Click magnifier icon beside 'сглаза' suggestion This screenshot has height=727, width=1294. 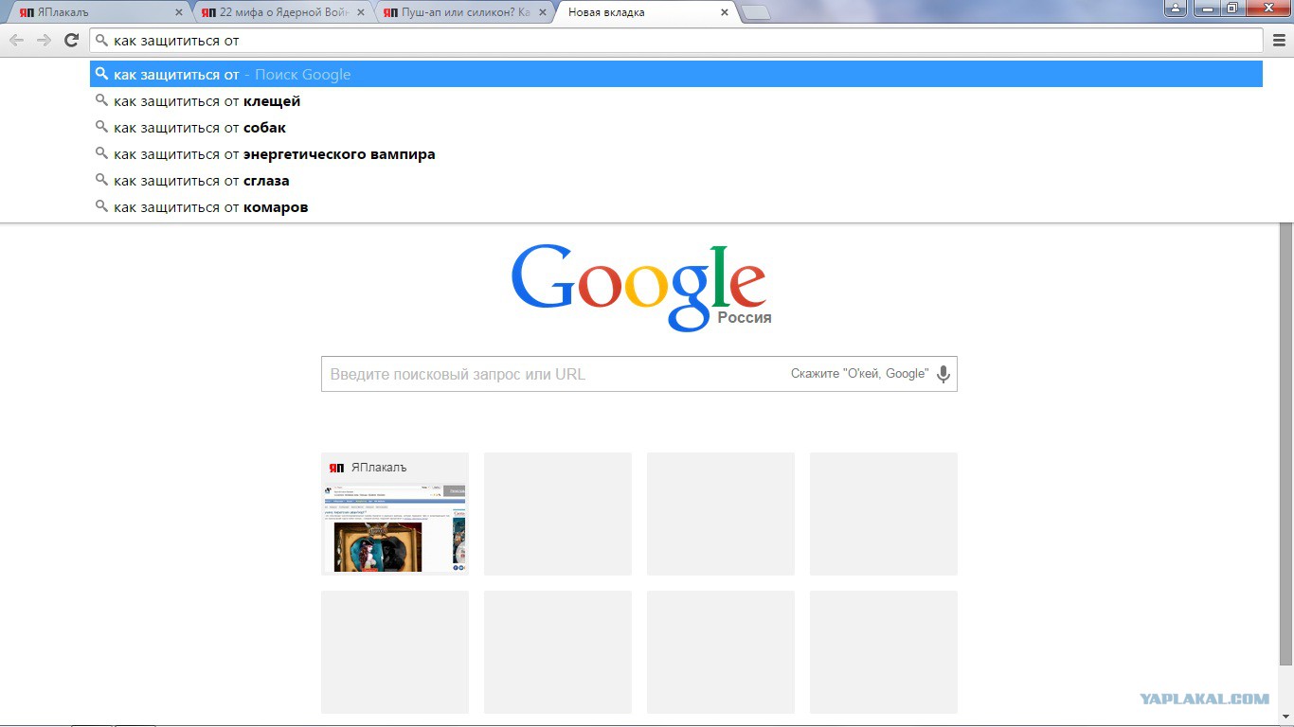pos(101,180)
